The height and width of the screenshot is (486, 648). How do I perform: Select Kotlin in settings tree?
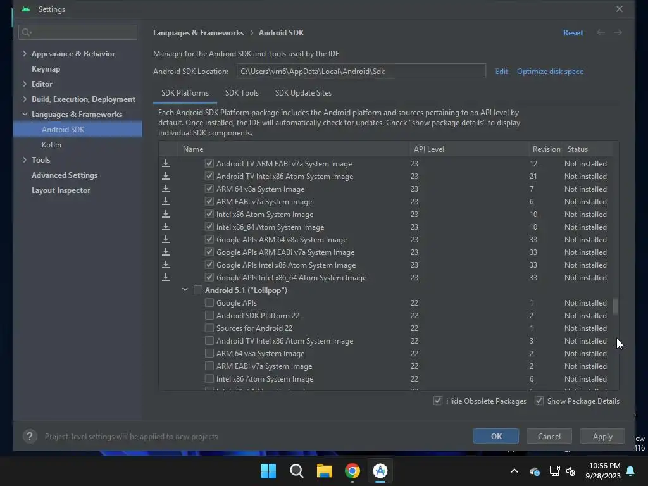click(x=52, y=145)
